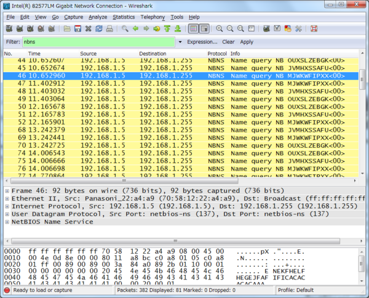The width and height of the screenshot is (369, 298).
Task: Select packet number 45 row
Action: (181, 68)
